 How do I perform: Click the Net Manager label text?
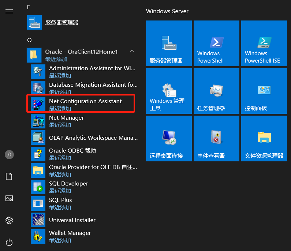67,118
